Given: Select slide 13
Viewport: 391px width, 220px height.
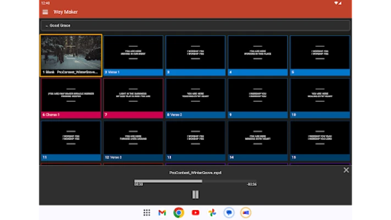Looking at the screenshot, I should [x=196, y=141].
